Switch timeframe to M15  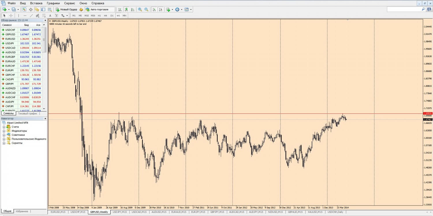(x=87, y=16)
